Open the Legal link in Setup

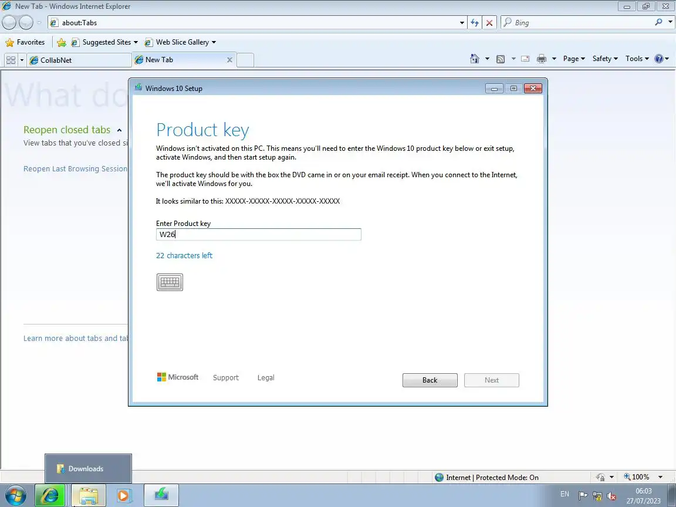pyautogui.click(x=266, y=378)
